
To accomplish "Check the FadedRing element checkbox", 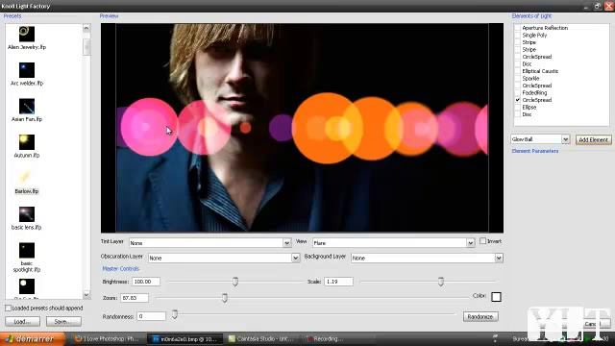I will [x=518, y=92].
